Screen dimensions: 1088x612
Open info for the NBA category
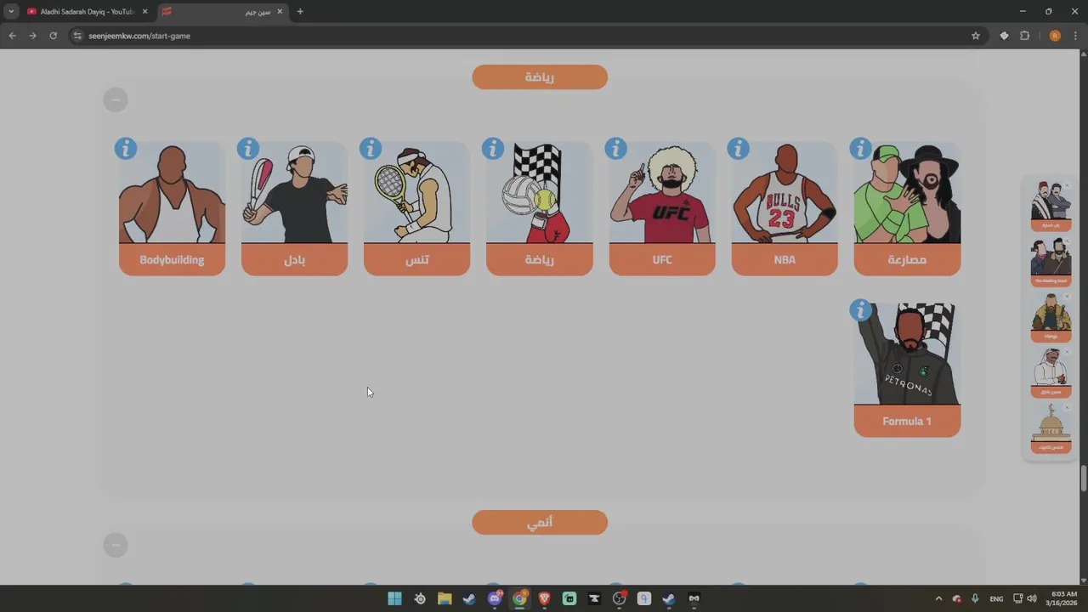738,149
